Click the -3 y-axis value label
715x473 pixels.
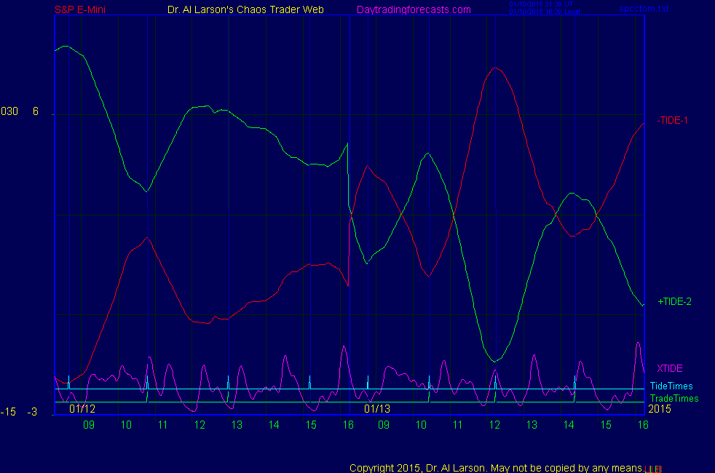[32, 413]
